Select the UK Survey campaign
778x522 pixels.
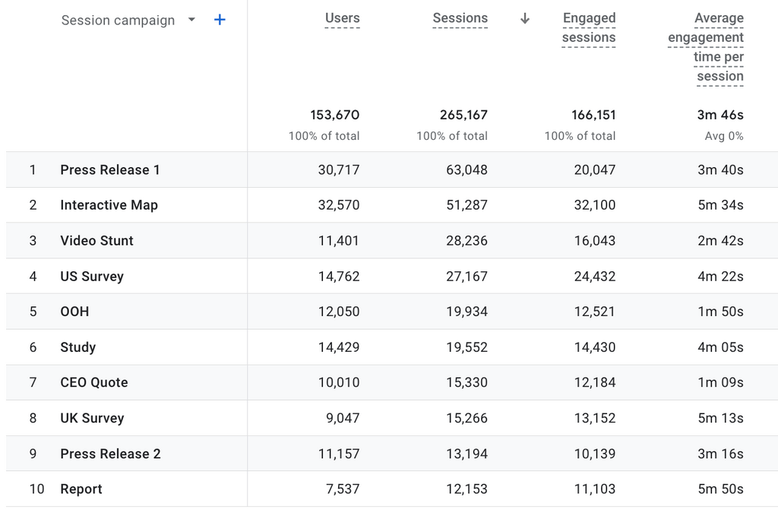pos(92,418)
